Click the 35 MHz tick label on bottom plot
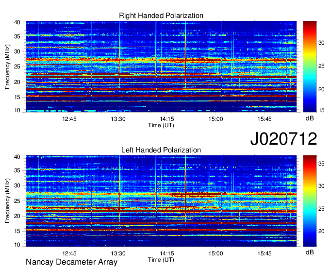The image size is (330, 268). 17,170
